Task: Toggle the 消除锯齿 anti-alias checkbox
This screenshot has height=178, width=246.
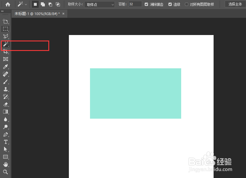Action: click(x=146, y=4)
